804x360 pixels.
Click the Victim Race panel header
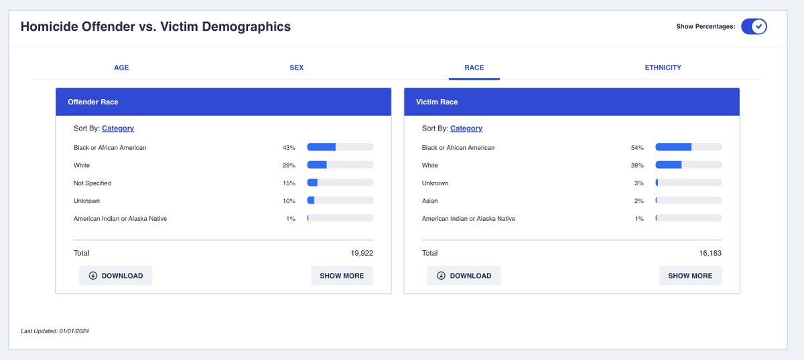coord(572,102)
